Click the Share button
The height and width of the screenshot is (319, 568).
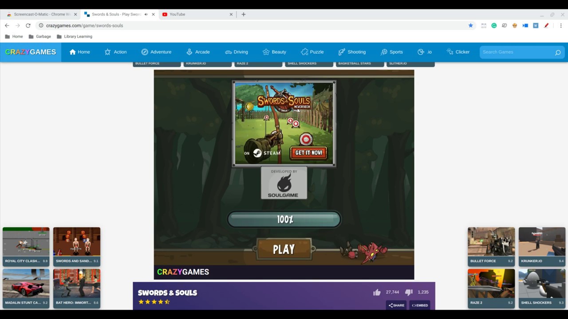(396, 305)
